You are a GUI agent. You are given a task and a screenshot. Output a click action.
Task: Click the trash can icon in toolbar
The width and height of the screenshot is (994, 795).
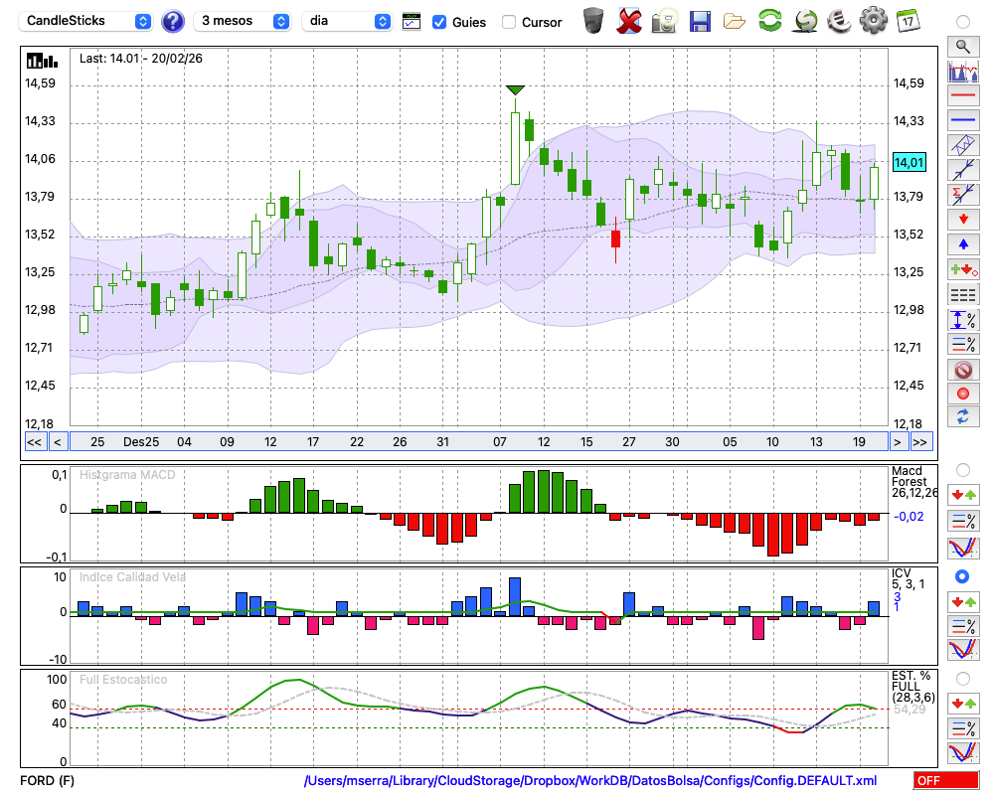593,21
